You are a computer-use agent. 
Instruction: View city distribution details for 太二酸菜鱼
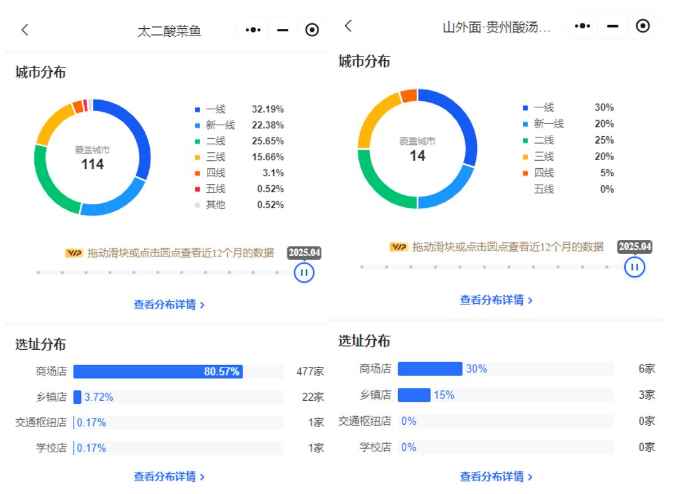pyautogui.click(x=169, y=304)
